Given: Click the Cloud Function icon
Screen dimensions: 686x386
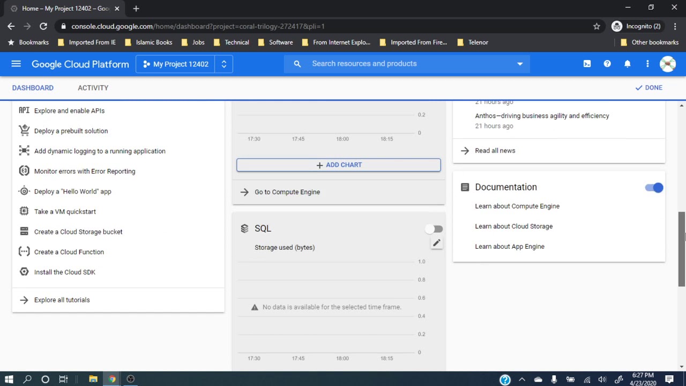Looking at the screenshot, I should [24, 251].
